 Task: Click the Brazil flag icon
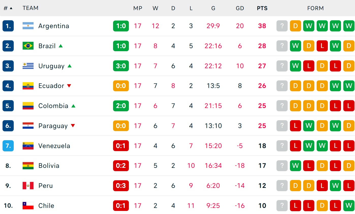tap(28, 46)
